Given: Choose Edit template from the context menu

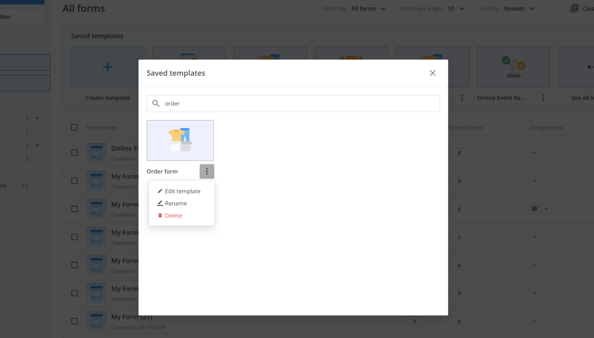Looking at the screenshot, I should click(x=179, y=191).
